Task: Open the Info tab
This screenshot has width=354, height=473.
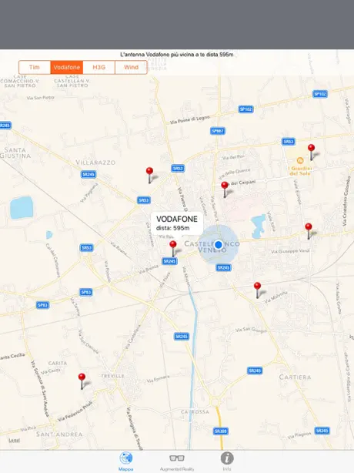Action: coord(227,461)
